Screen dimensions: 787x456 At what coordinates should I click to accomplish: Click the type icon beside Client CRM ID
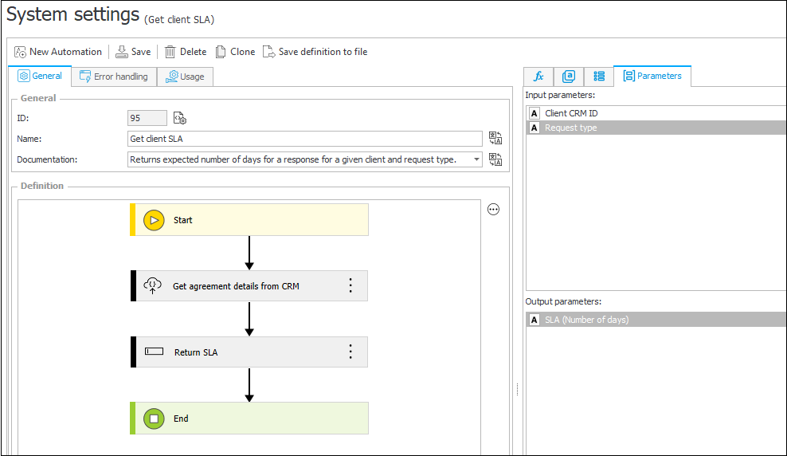534,113
